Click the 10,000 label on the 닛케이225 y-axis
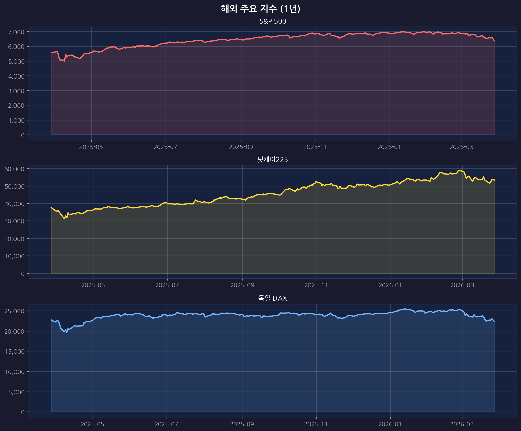The image size is (521, 431). coord(14,256)
